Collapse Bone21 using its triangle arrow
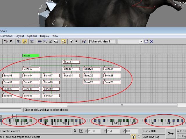This screenshot has height=139, width=186. [x=84, y=67]
